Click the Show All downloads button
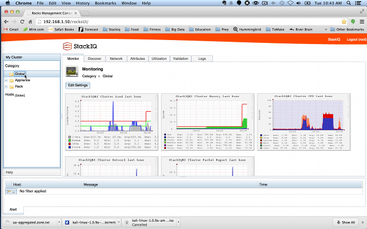The width and height of the screenshot is (367, 229). [346, 222]
